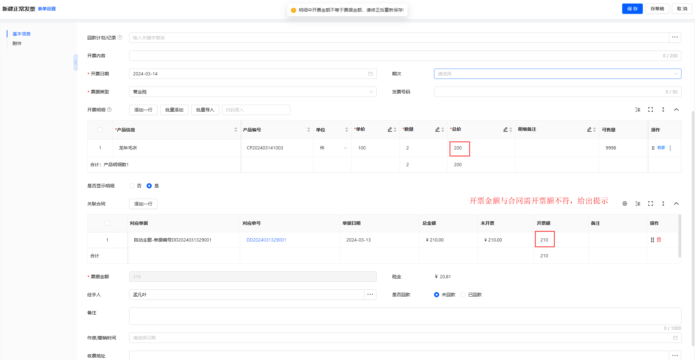695x360 pixels.
Task: Click the 批量添加 button
Action: [x=174, y=110]
